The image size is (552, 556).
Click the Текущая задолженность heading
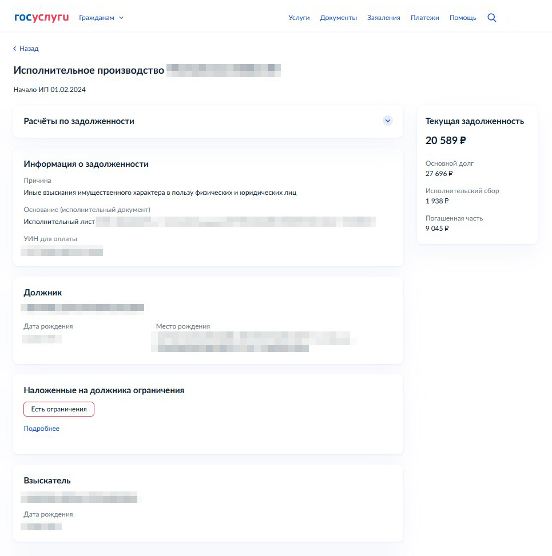(x=475, y=121)
